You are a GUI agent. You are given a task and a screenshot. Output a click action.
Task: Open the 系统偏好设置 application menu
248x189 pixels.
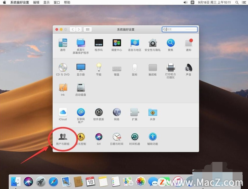pyautogui.click(x=20, y=2)
